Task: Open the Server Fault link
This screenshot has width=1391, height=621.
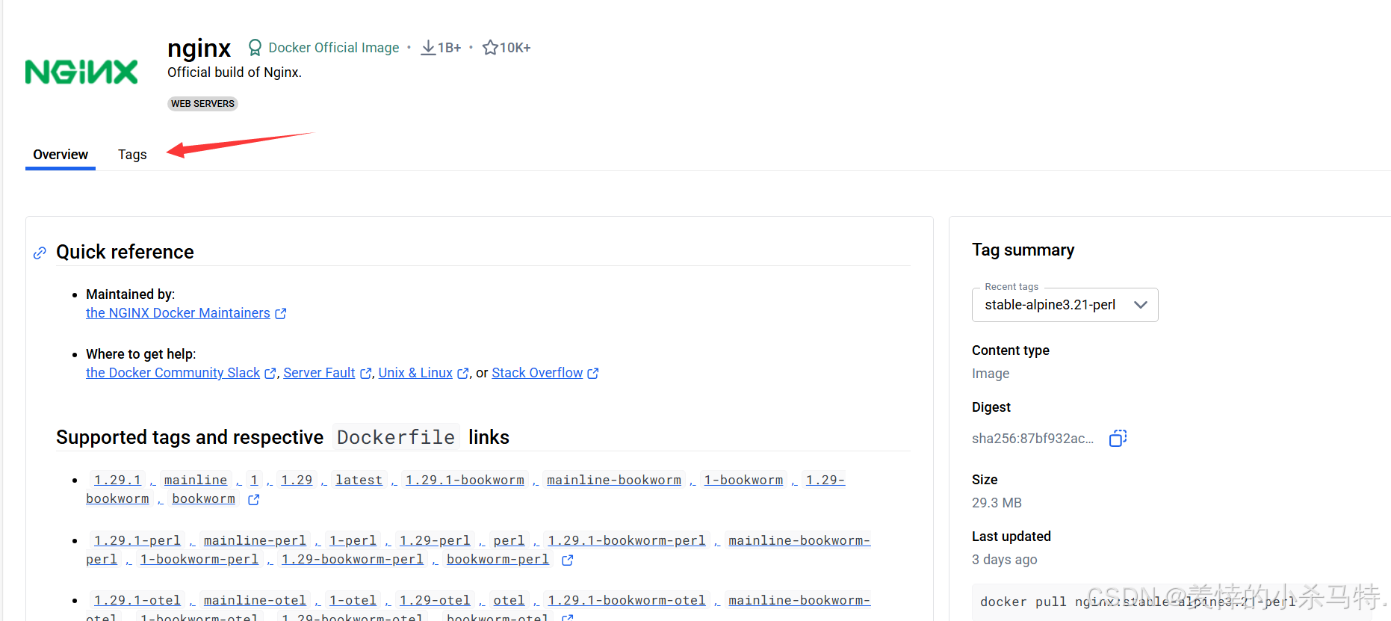Action: pos(319,373)
